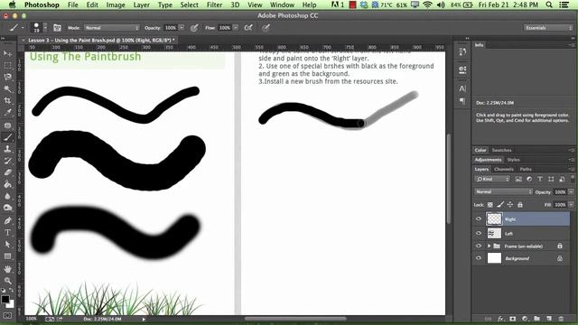
Task: Select the Hand tool
Action: 7,269
